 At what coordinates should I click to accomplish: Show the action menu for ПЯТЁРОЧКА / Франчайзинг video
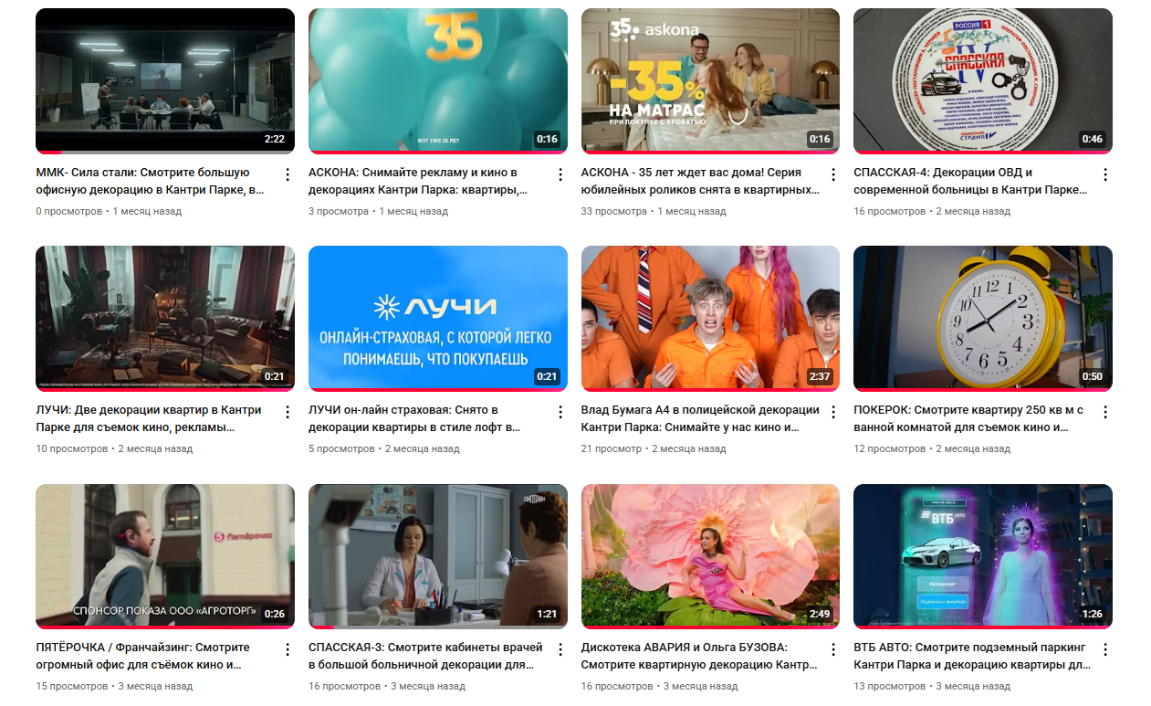click(287, 649)
